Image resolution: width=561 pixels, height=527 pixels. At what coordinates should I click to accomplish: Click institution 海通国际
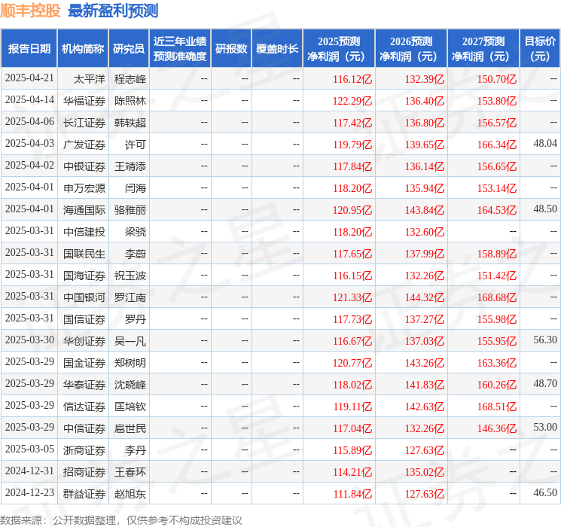(x=84, y=210)
